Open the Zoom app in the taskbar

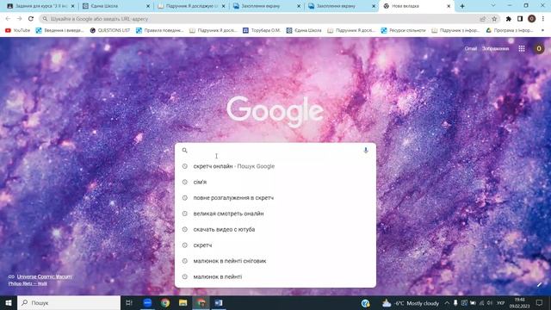coord(147,302)
